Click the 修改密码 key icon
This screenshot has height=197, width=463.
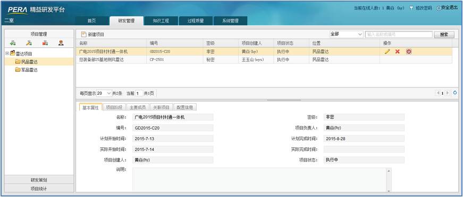pos(411,8)
